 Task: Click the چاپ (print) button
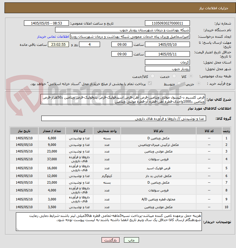pos(131,240)
